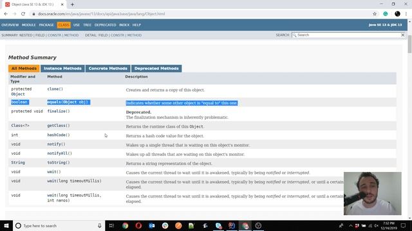This screenshot has height=231, width=412.
Task: Open the hashCode() method link
Action: pyautogui.click(x=59, y=135)
